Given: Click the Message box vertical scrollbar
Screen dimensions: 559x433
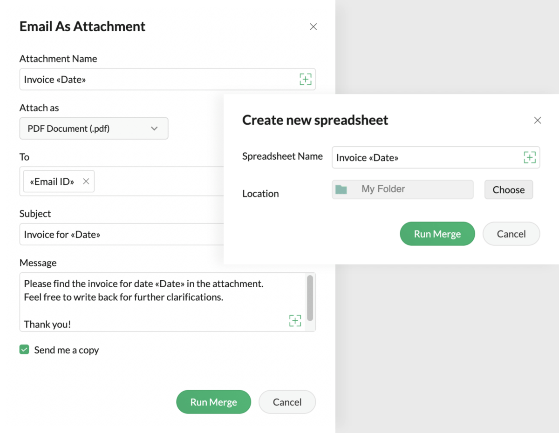Looking at the screenshot, I should point(310,298).
